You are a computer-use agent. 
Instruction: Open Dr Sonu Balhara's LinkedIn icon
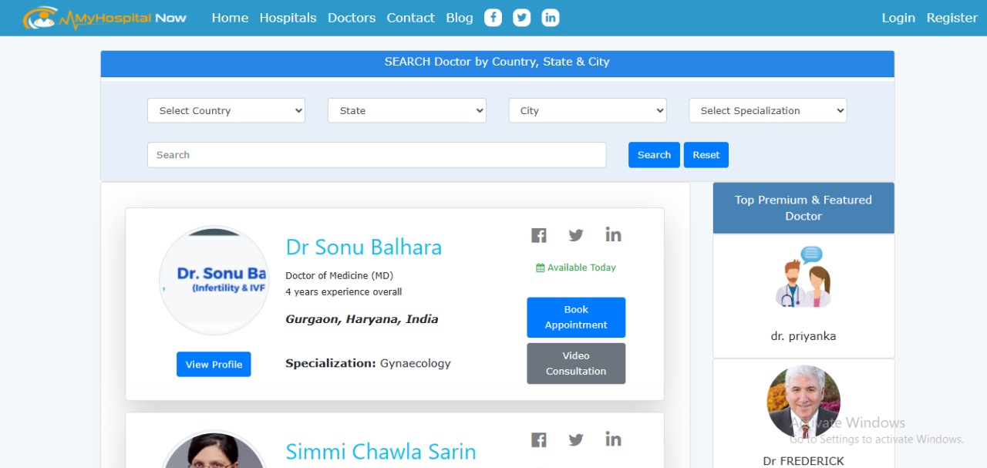[613, 234]
